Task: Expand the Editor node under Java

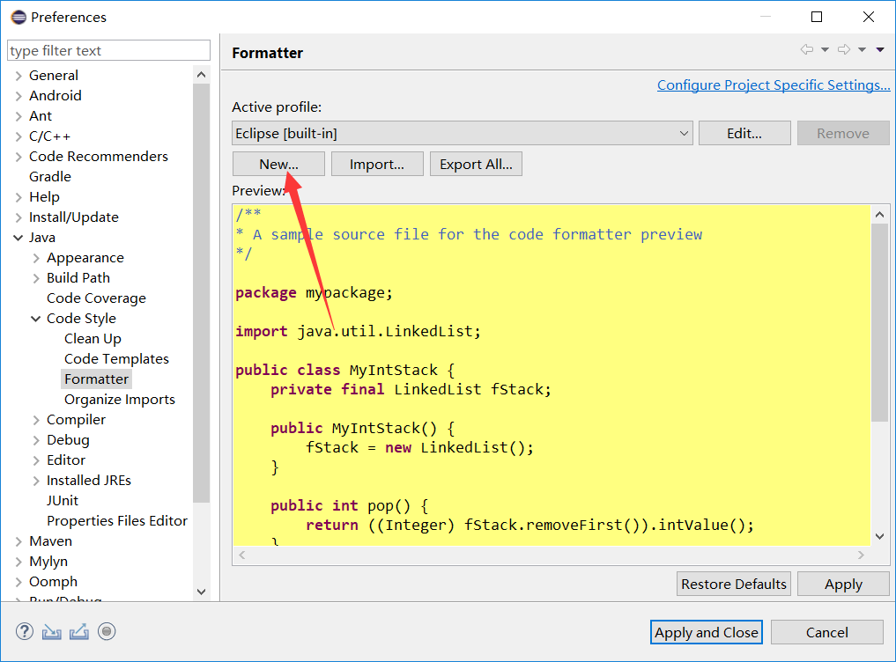Action: click(36, 460)
